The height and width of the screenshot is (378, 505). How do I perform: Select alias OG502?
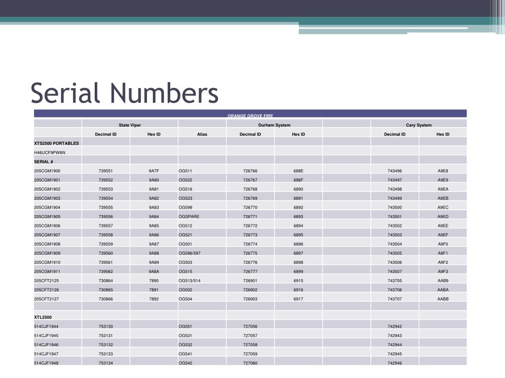185,290
